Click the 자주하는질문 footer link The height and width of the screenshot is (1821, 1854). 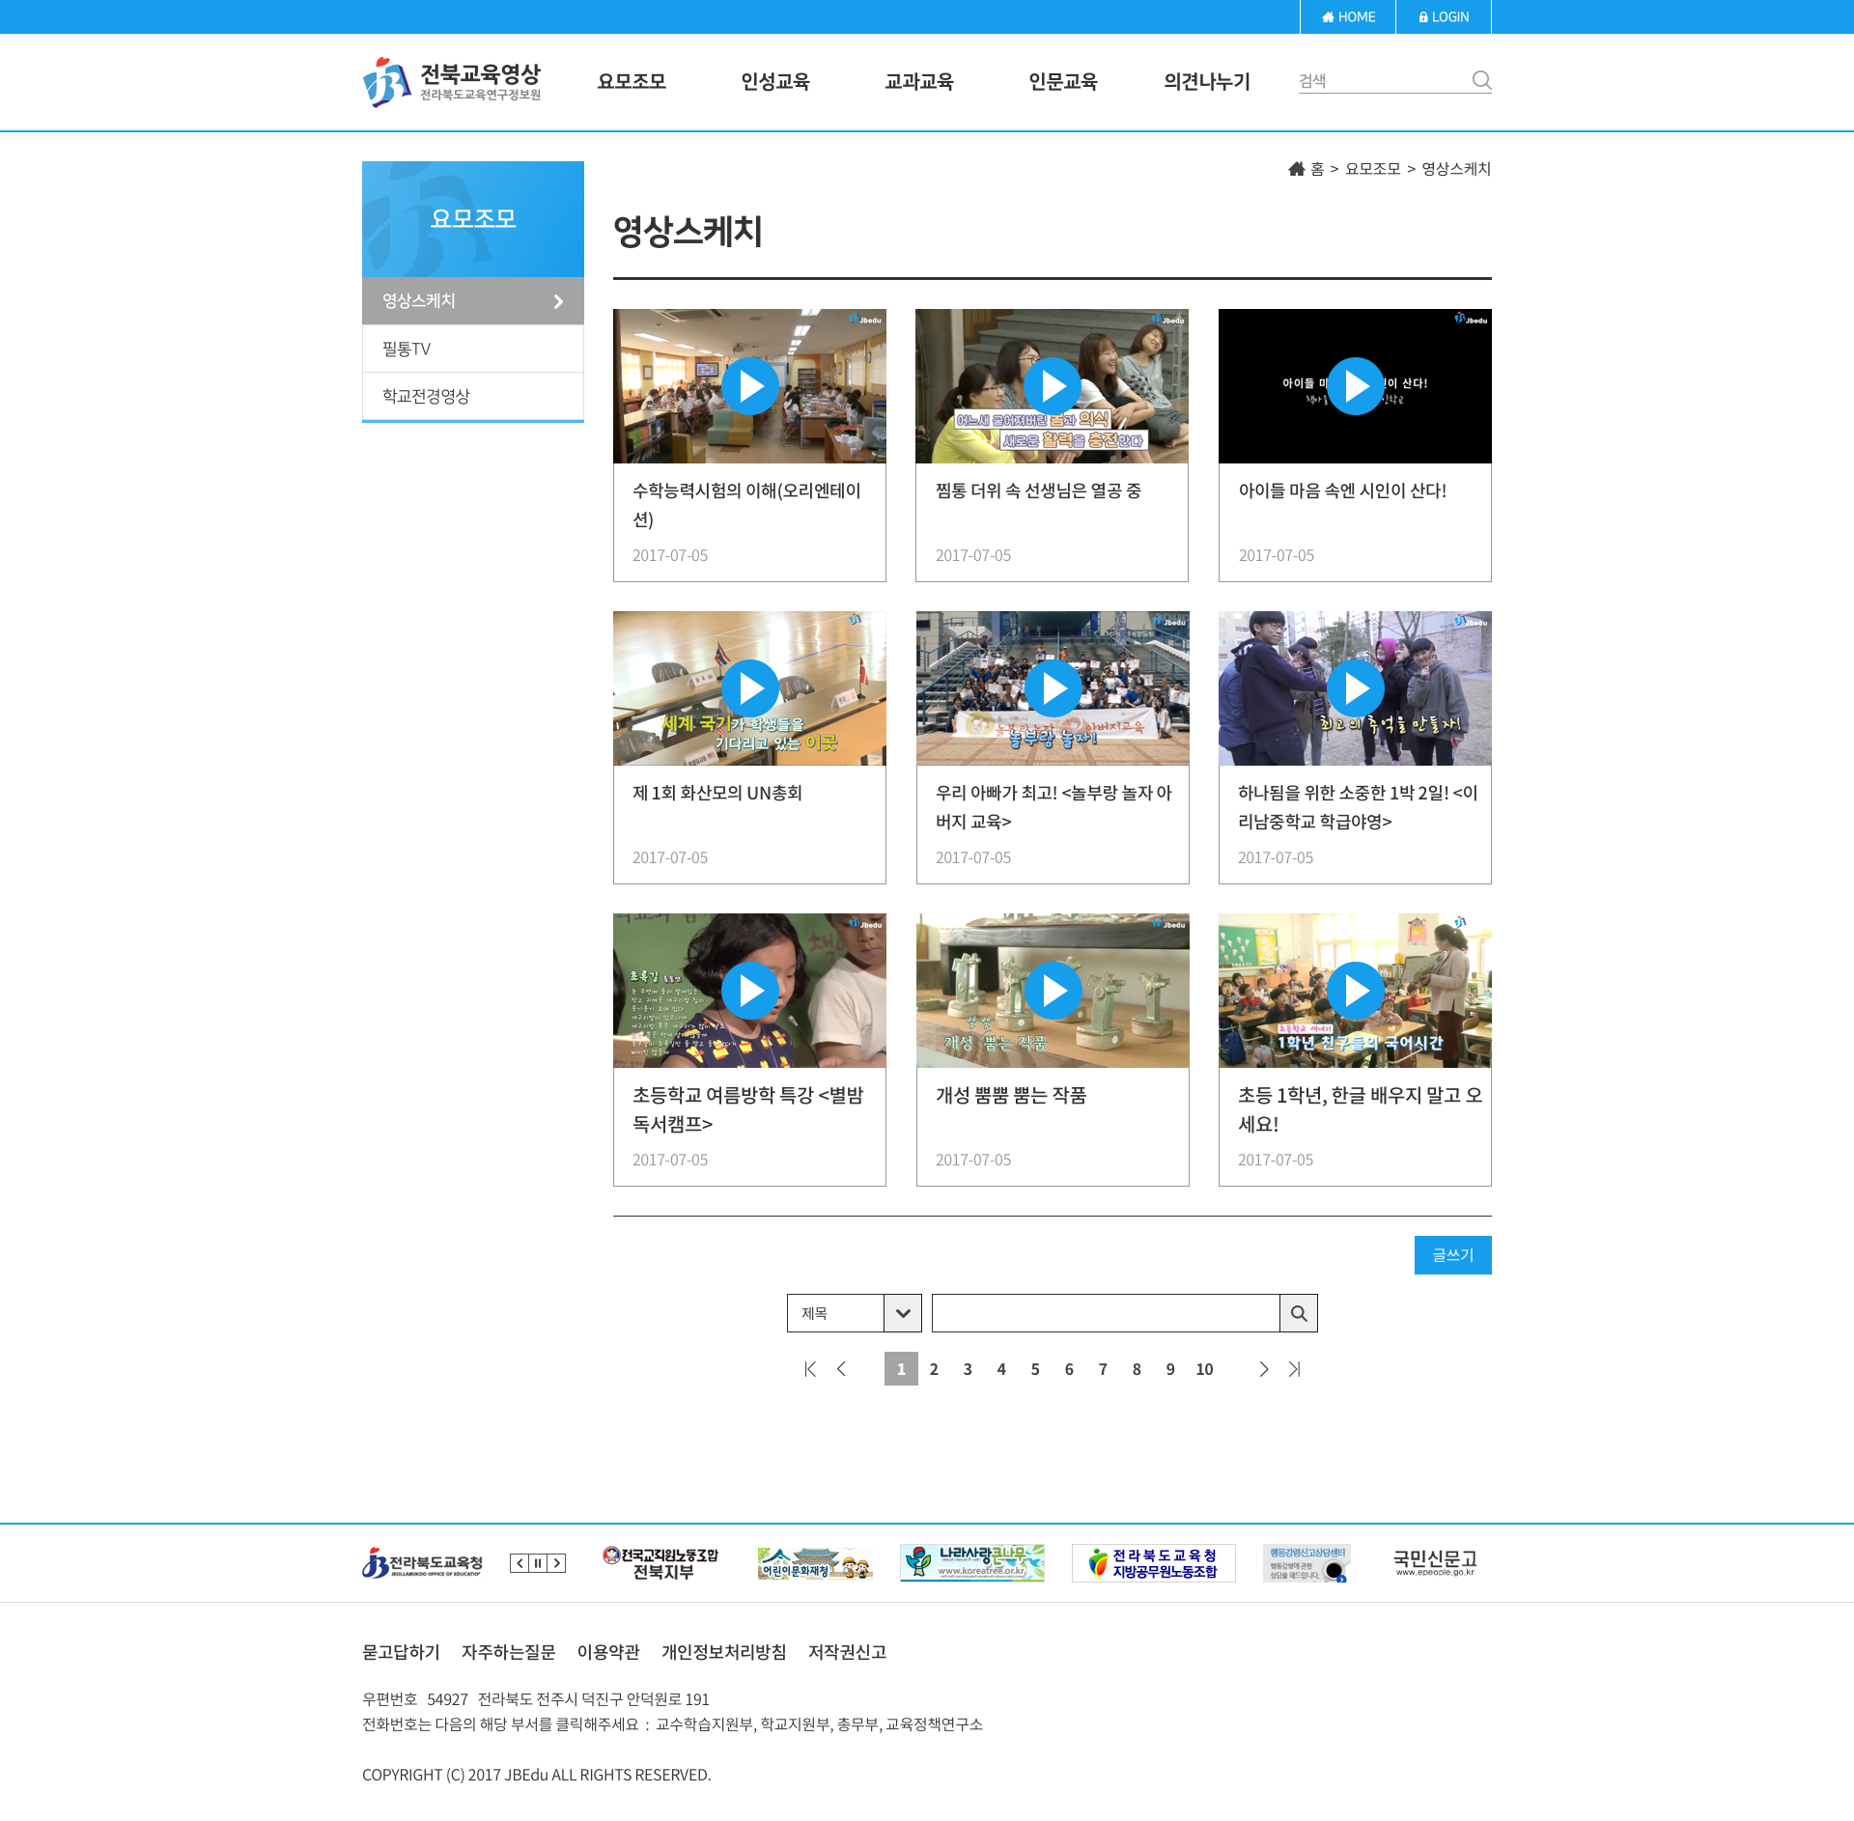(509, 1652)
